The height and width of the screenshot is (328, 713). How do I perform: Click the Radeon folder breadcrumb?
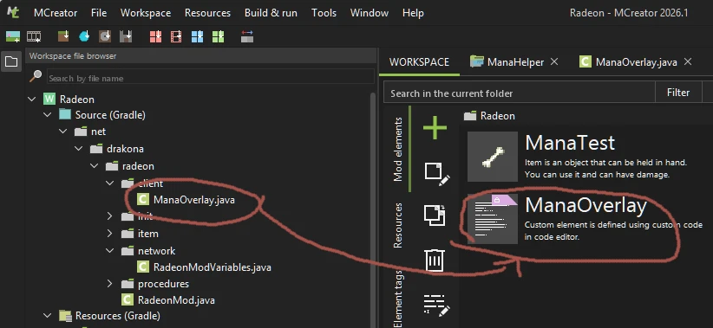[490, 116]
